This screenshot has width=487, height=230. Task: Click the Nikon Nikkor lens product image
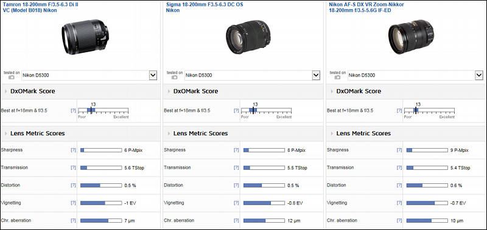pyautogui.click(x=411, y=37)
